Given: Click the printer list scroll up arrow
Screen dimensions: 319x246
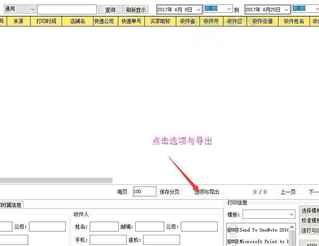Looking at the screenshot, I should (292, 227).
